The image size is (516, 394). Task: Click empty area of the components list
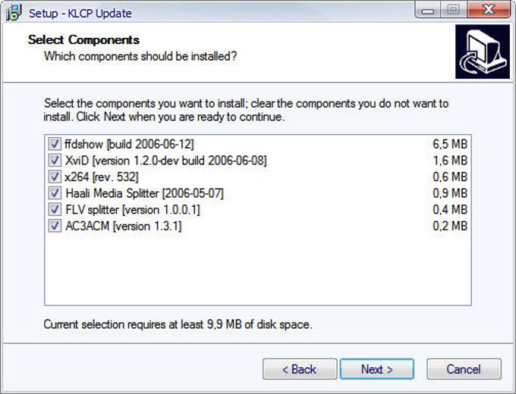click(x=258, y=273)
